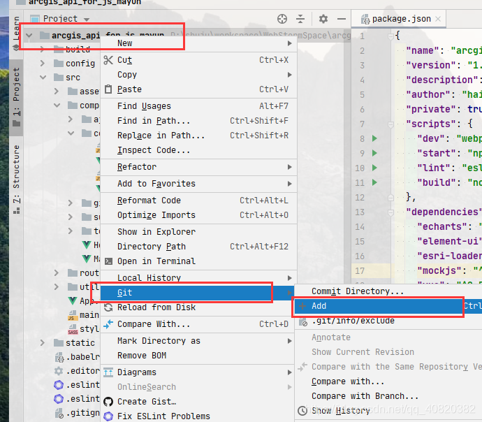Select Show in Explorer

coord(198,232)
